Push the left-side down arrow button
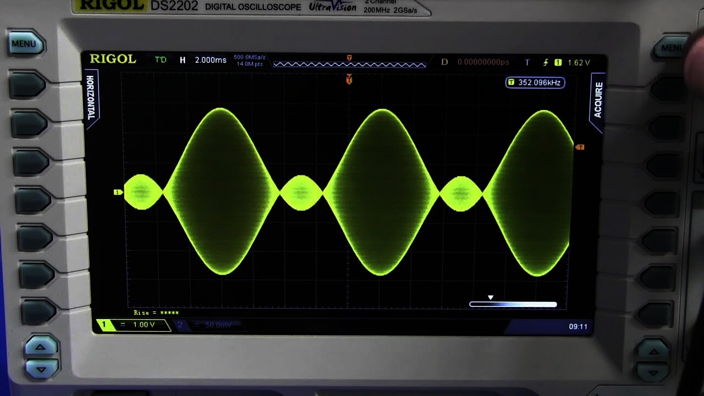The image size is (704, 396). 42,368
